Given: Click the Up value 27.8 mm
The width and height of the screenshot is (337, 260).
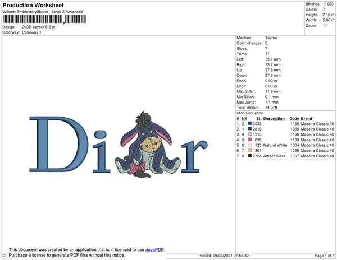Looking at the screenshot, I should (273, 70).
